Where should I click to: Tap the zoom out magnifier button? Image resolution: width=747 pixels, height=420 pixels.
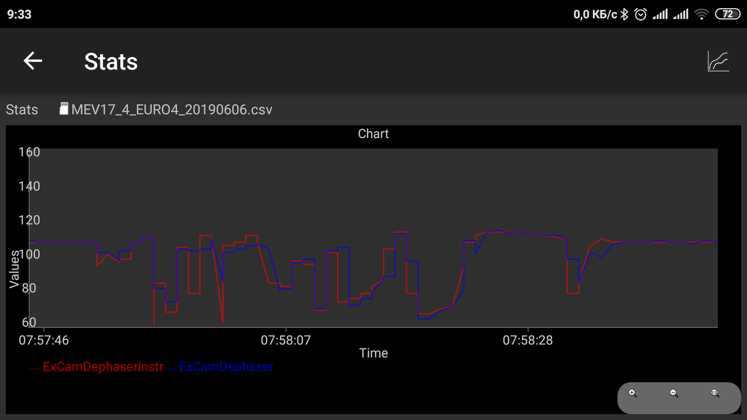coord(674,393)
